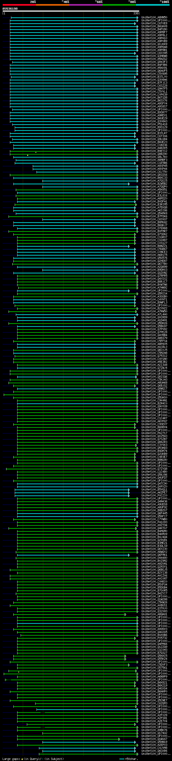Select hit label UniRef100_Q943F3
Image resolution: width=172 pixels, height=761 pixels.
[x=154, y=62]
